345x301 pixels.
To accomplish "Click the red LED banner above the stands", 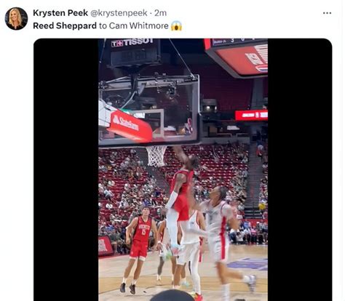I will [x=251, y=115].
